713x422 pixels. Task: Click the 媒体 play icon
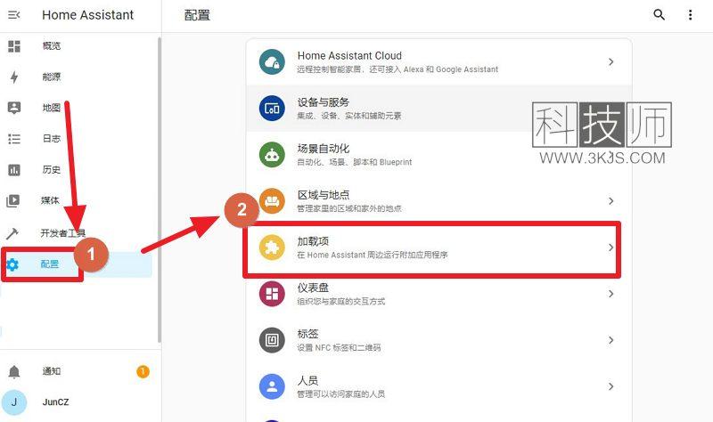point(13,201)
